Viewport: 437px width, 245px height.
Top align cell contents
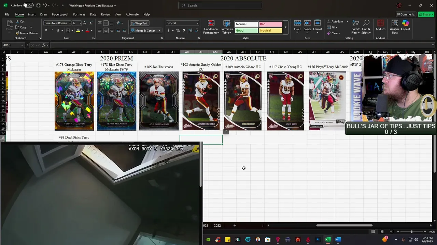(x=100, y=23)
